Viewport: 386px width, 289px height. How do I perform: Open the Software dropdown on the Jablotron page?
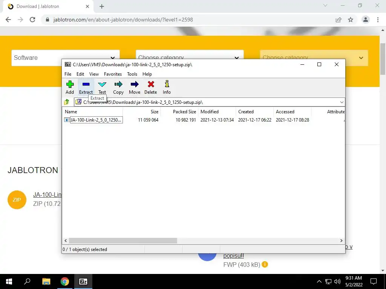(65, 58)
